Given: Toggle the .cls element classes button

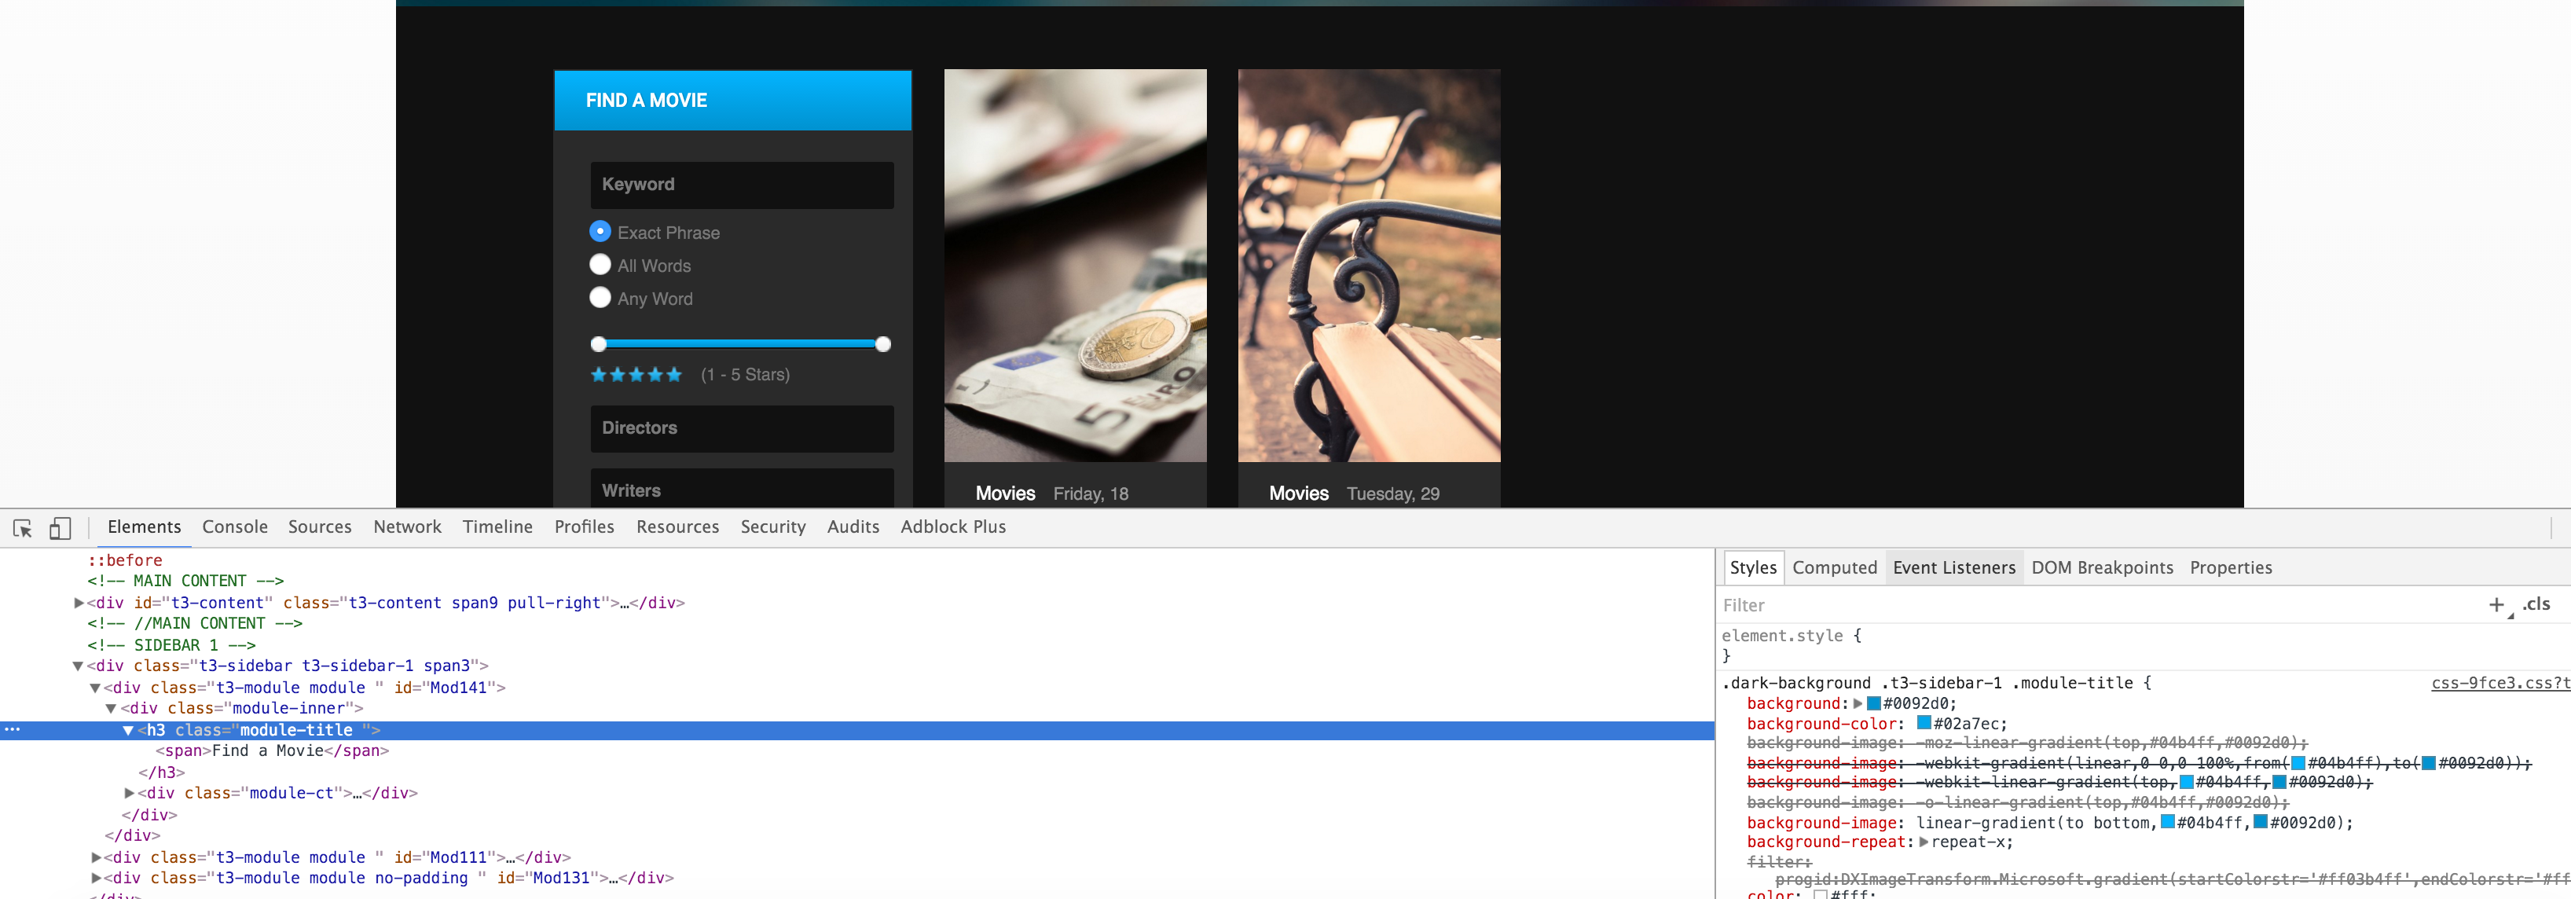Looking at the screenshot, I should (2536, 604).
